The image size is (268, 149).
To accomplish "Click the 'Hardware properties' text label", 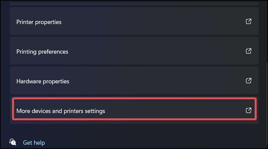I will [43, 81].
